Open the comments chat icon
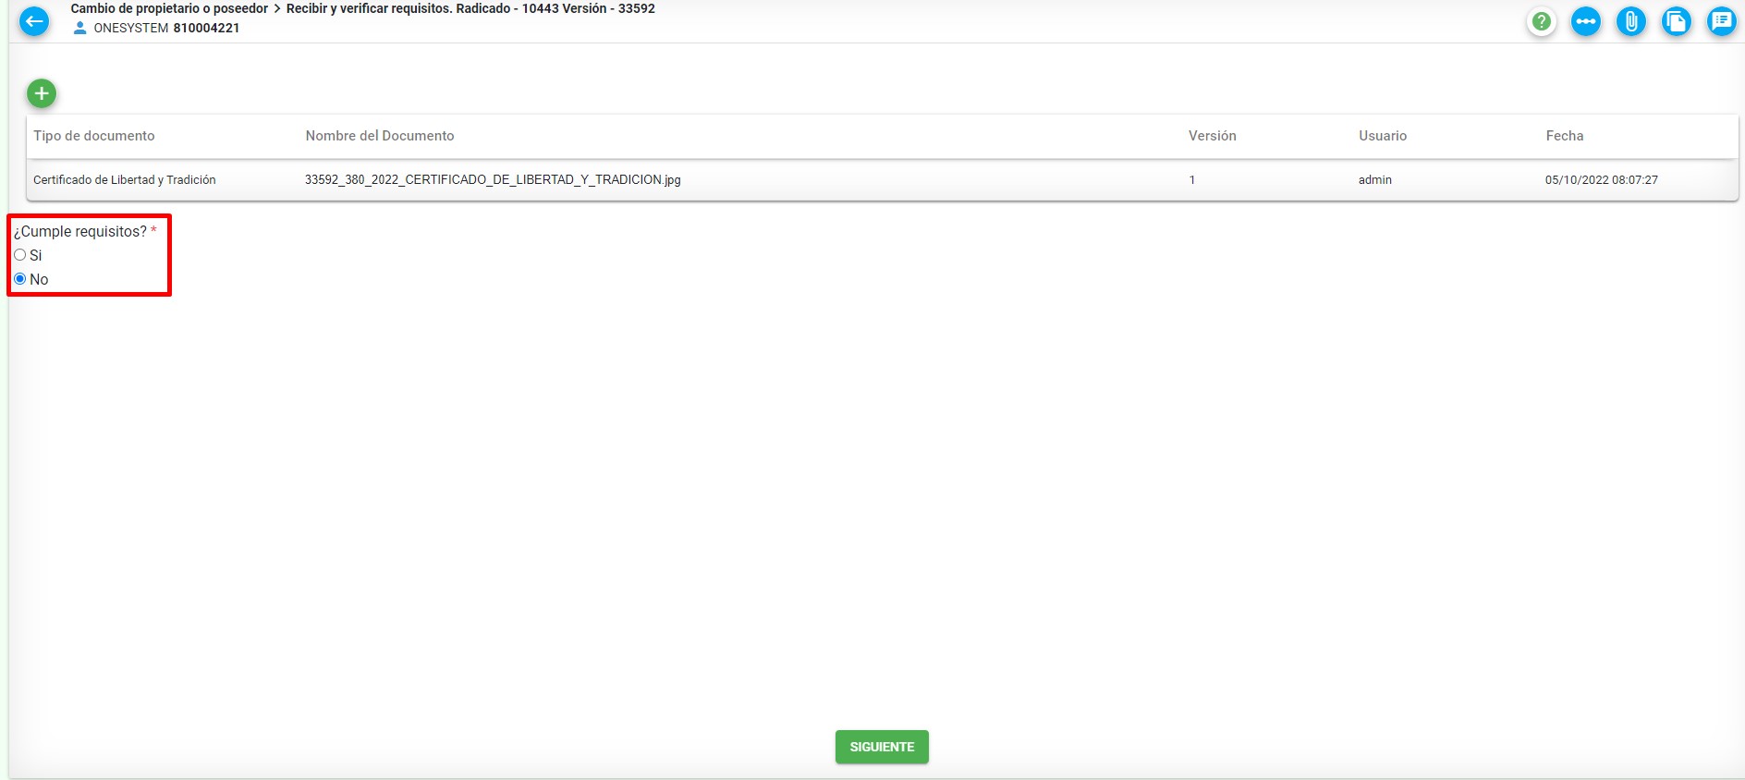This screenshot has width=1745, height=780. coord(1721,20)
